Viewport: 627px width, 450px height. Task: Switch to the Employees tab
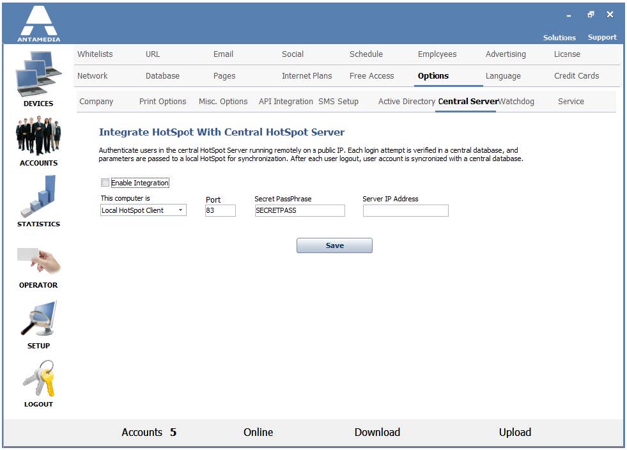(437, 54)
